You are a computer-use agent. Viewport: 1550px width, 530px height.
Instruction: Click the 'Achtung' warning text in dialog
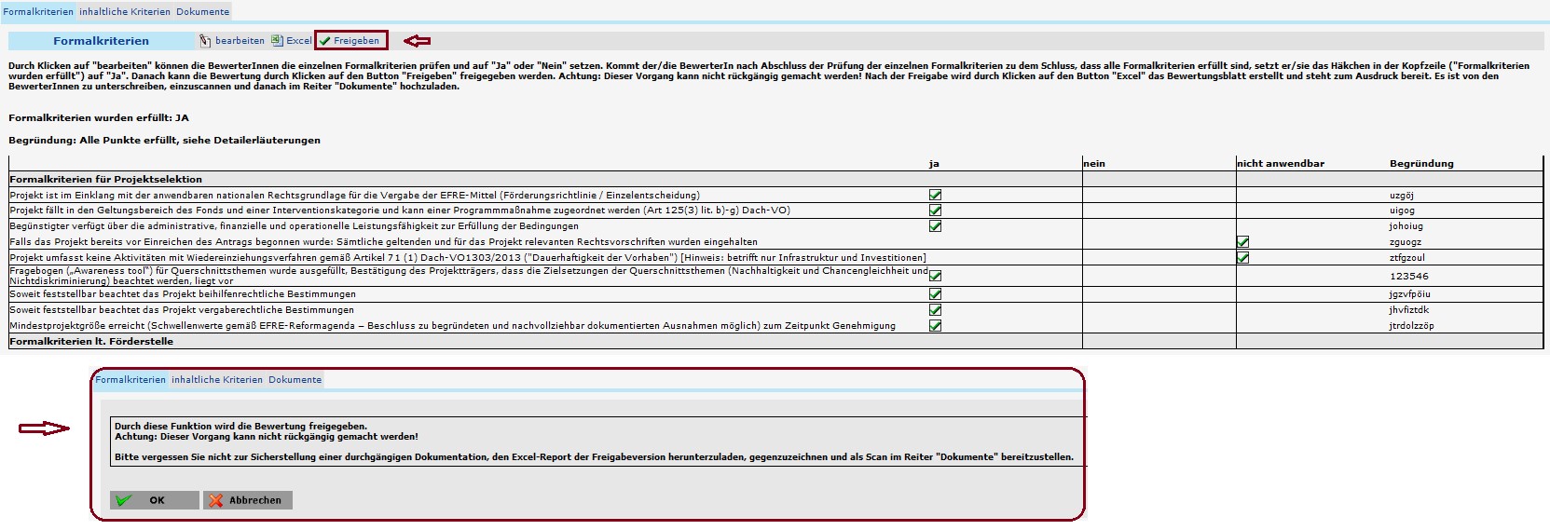click(267, 437)
